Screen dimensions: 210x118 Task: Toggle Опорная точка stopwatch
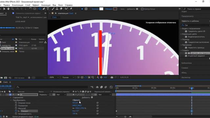click(x=16, y=103)
